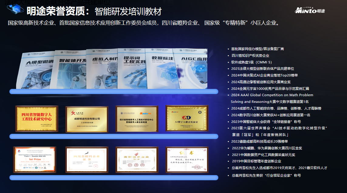This screenshot has width=347, height=193.
Task: Click the AI数字人联合实验室 plaque
Action: click(x=187, y=118)
